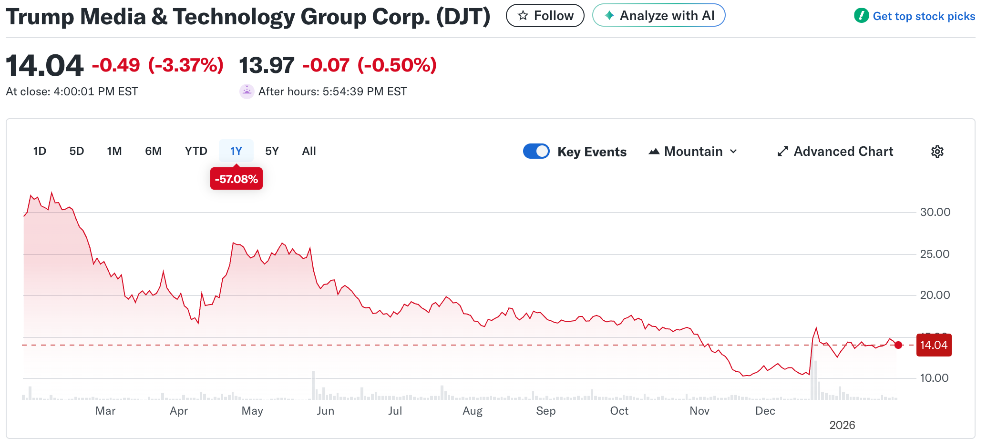
Task: Select the 1D time range tab
Action: pyautogui.click(x=40, y=151)
